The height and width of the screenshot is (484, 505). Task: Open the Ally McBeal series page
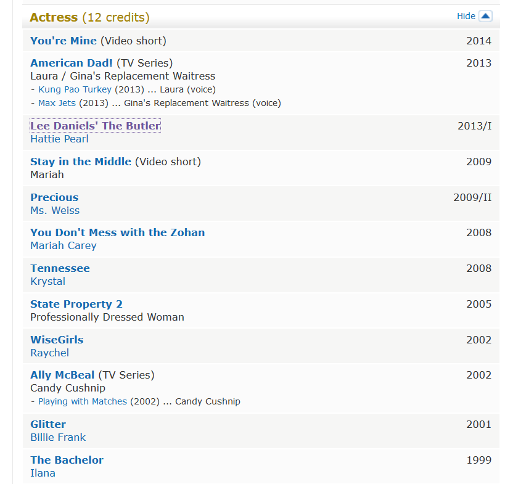(x=62, y=375)
